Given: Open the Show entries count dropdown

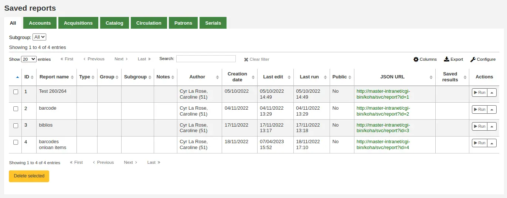Looking at the screenshot, I should (29, 59).
